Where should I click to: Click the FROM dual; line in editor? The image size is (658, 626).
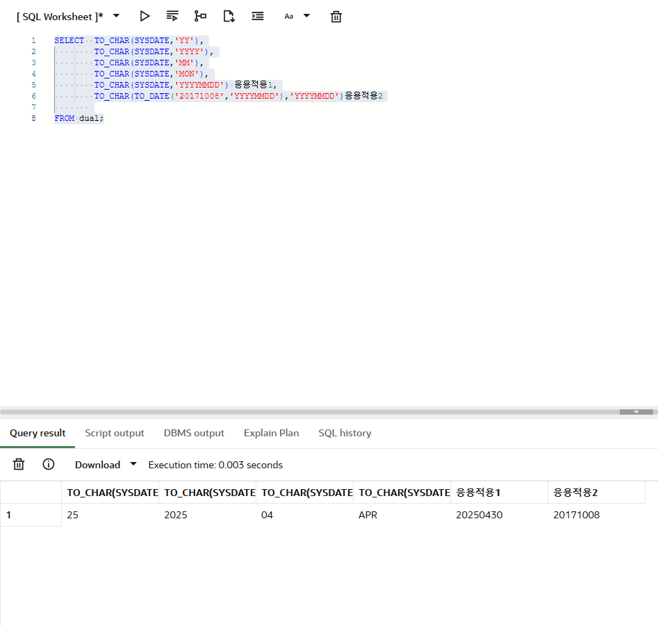(x=79, y=118)
